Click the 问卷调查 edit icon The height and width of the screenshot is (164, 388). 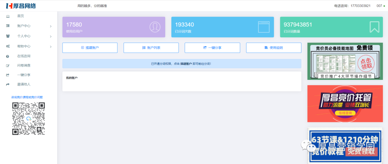8,66
